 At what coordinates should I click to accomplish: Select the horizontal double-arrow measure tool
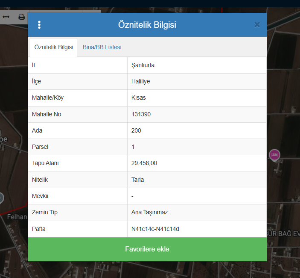pyautogui.click(x=6, y=17)
